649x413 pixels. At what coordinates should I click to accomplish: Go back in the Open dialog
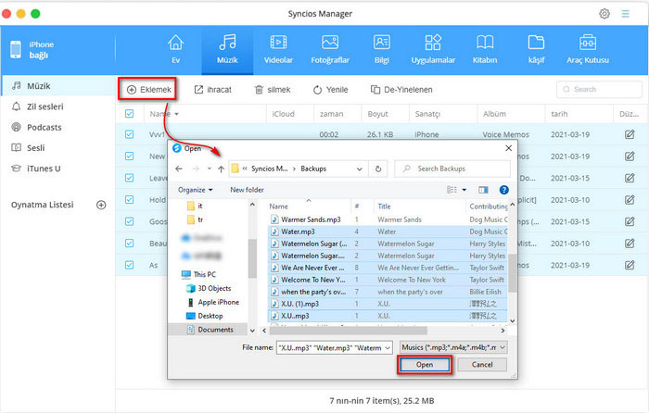pyautogui.click(x=178, y=169)
